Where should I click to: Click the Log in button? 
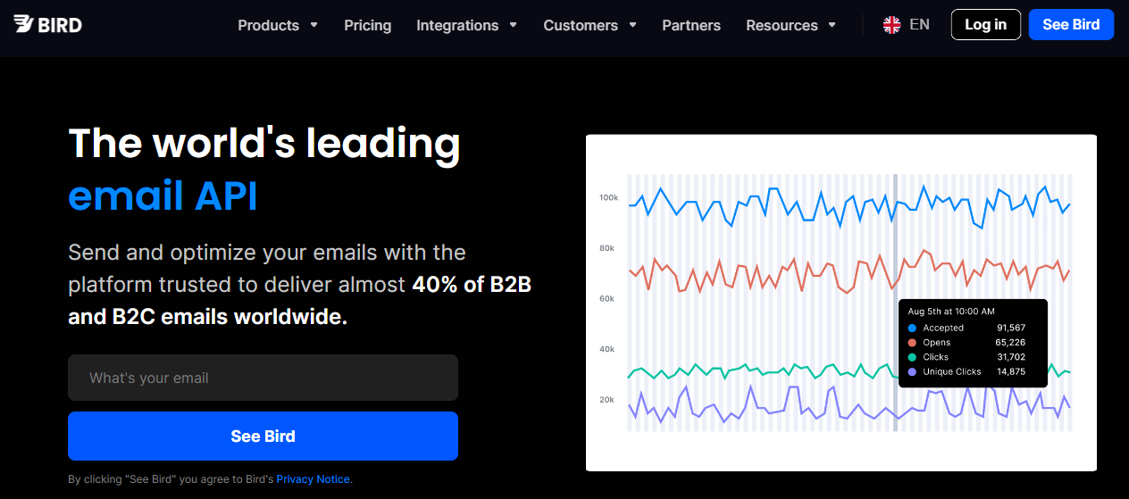[985, 24]
